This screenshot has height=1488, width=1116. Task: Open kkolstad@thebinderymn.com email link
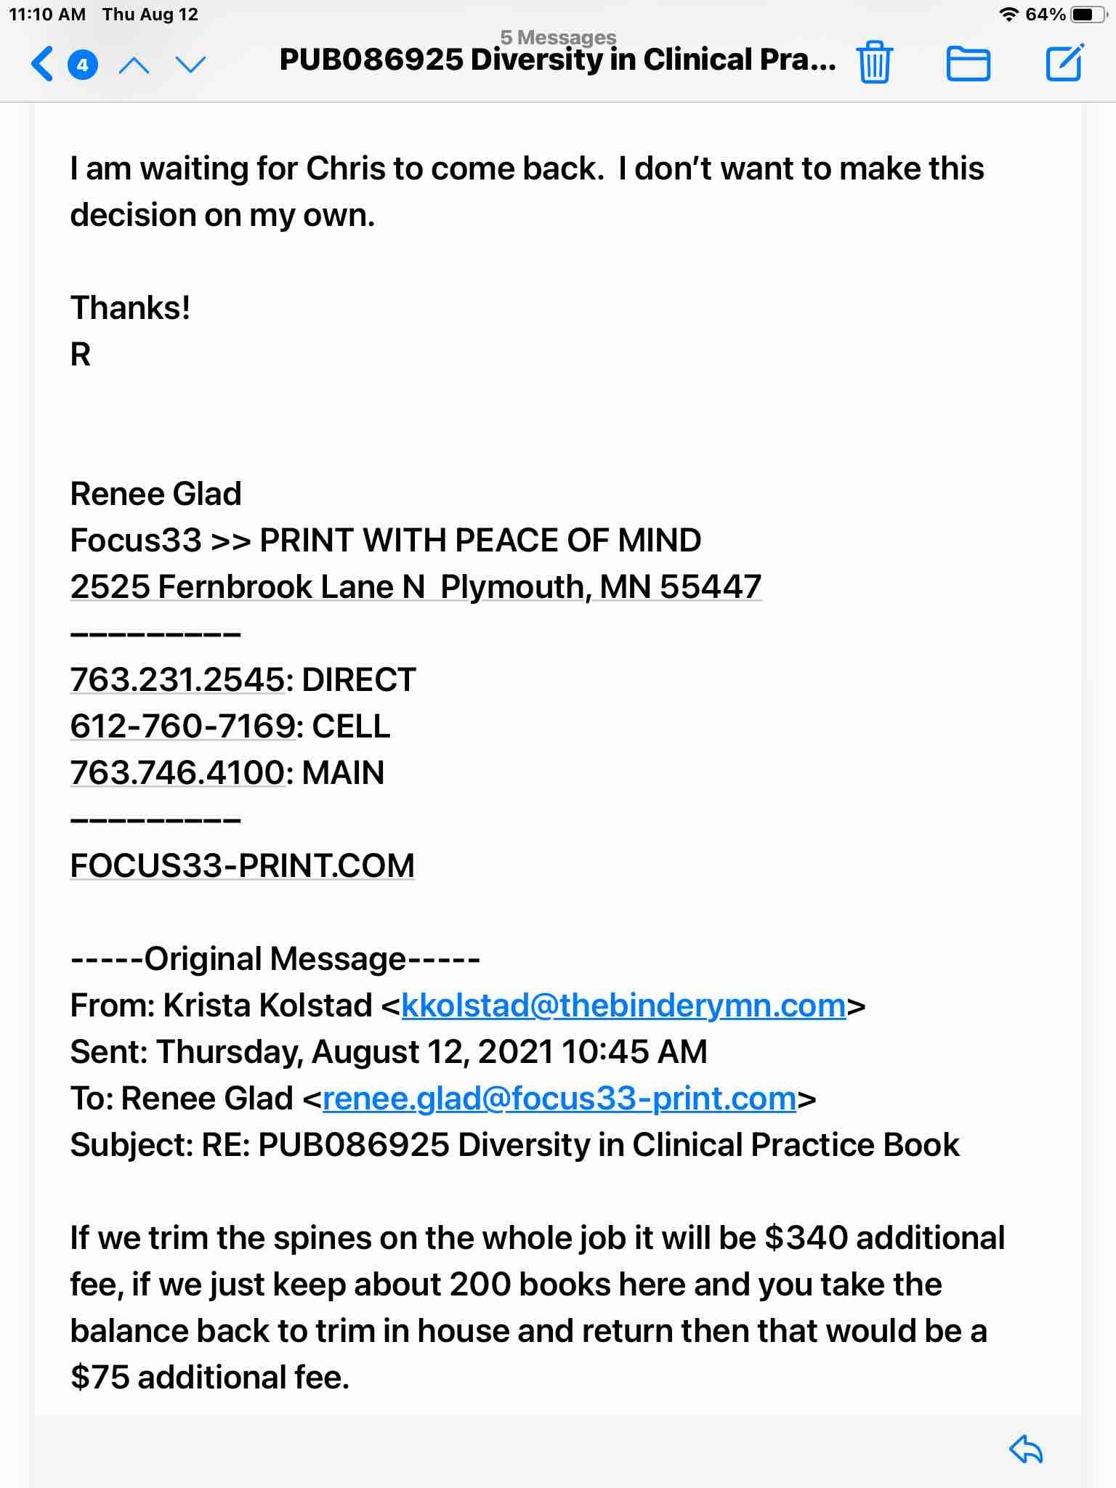[623, 1006]
